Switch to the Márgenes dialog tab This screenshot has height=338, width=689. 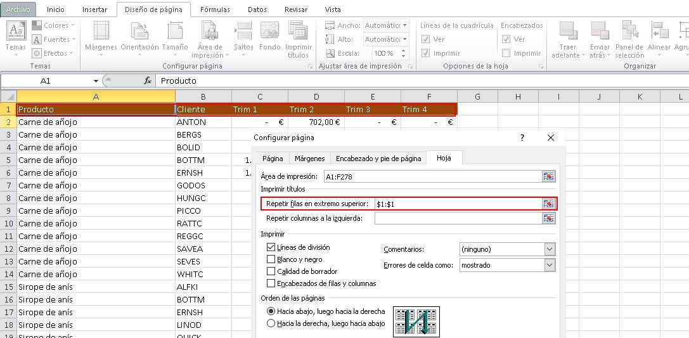point(310,159)
